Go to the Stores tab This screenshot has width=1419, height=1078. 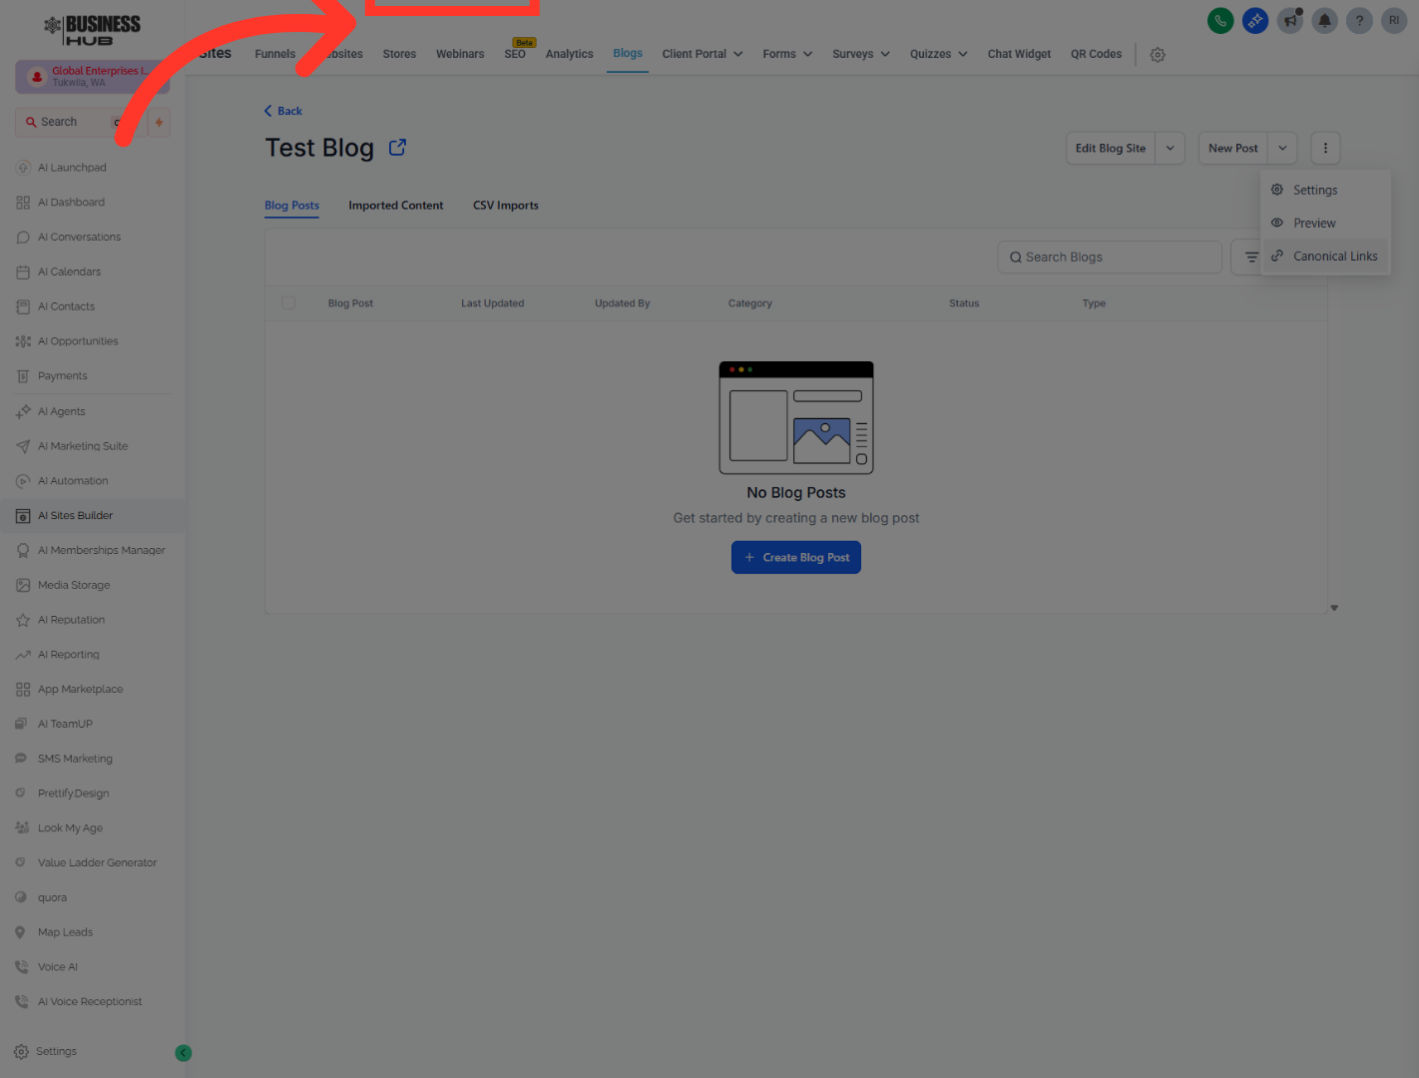[399, 54]
